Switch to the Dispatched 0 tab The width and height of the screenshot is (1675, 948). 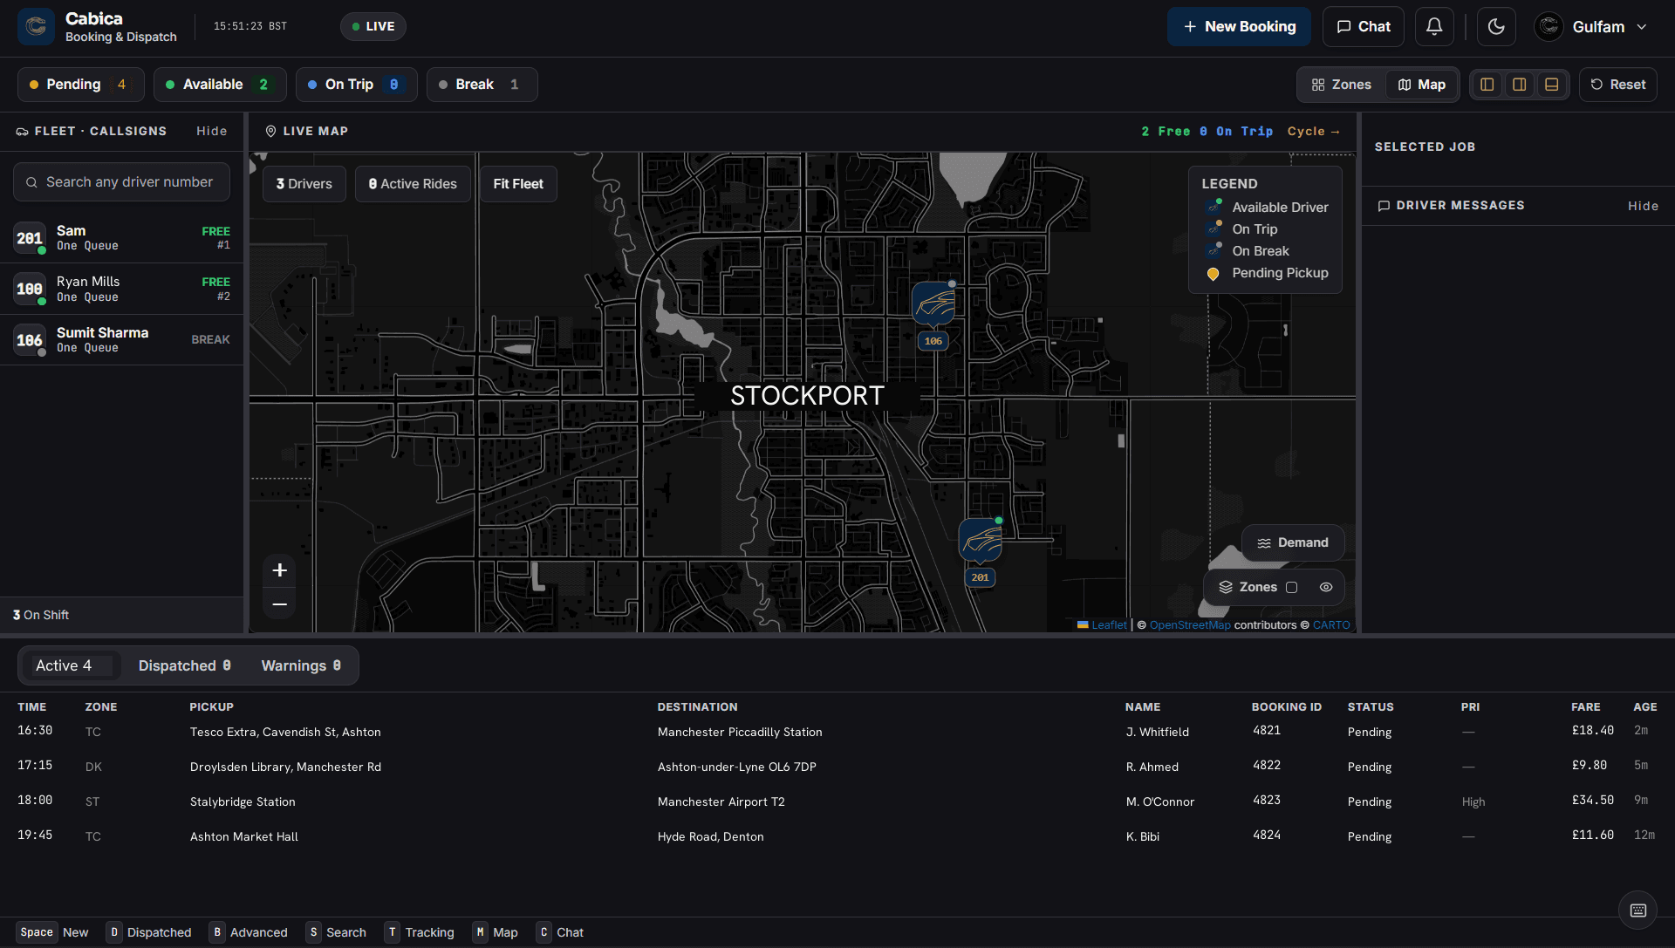(185, 665)
